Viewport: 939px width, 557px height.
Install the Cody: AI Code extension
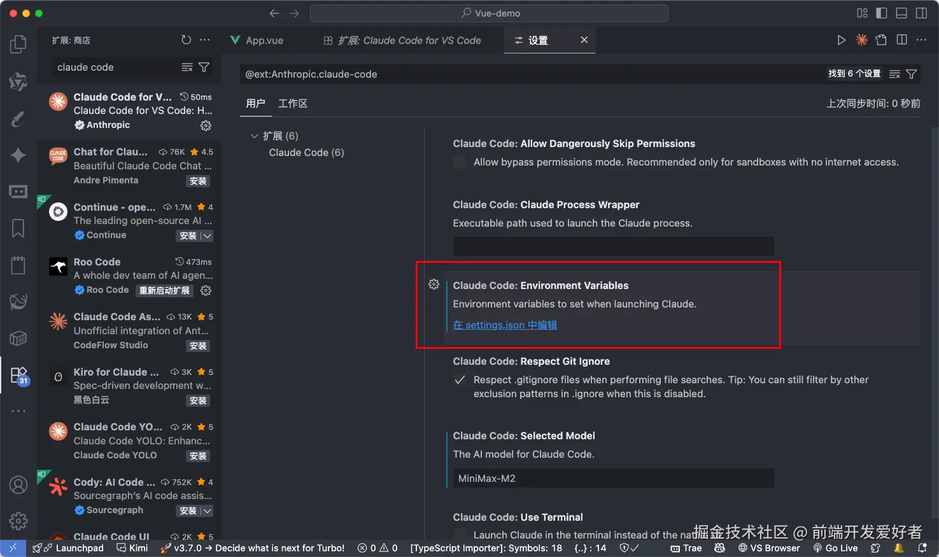click(x=188, y=511)
